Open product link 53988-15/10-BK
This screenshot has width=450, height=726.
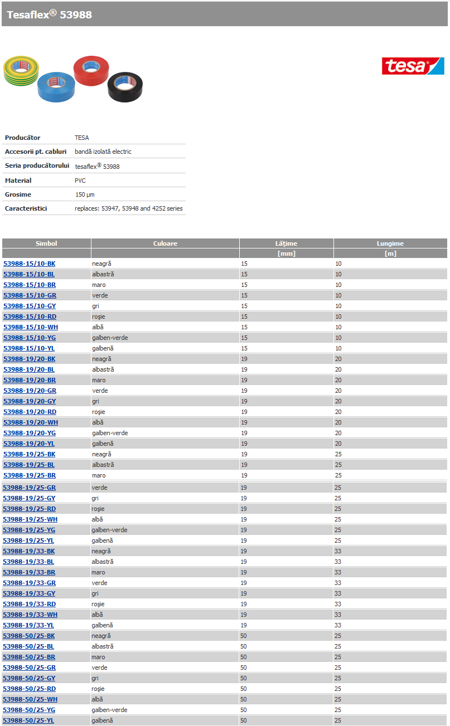point(30,264)
